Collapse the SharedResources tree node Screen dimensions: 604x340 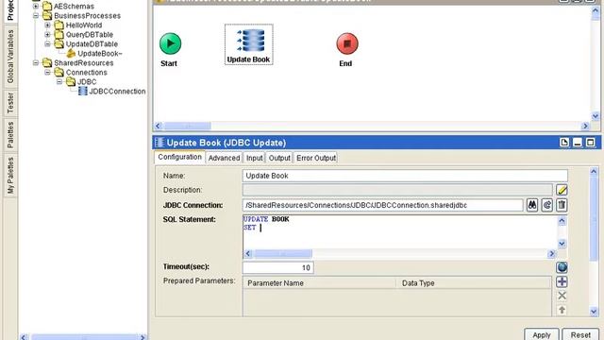click(36, 63)
